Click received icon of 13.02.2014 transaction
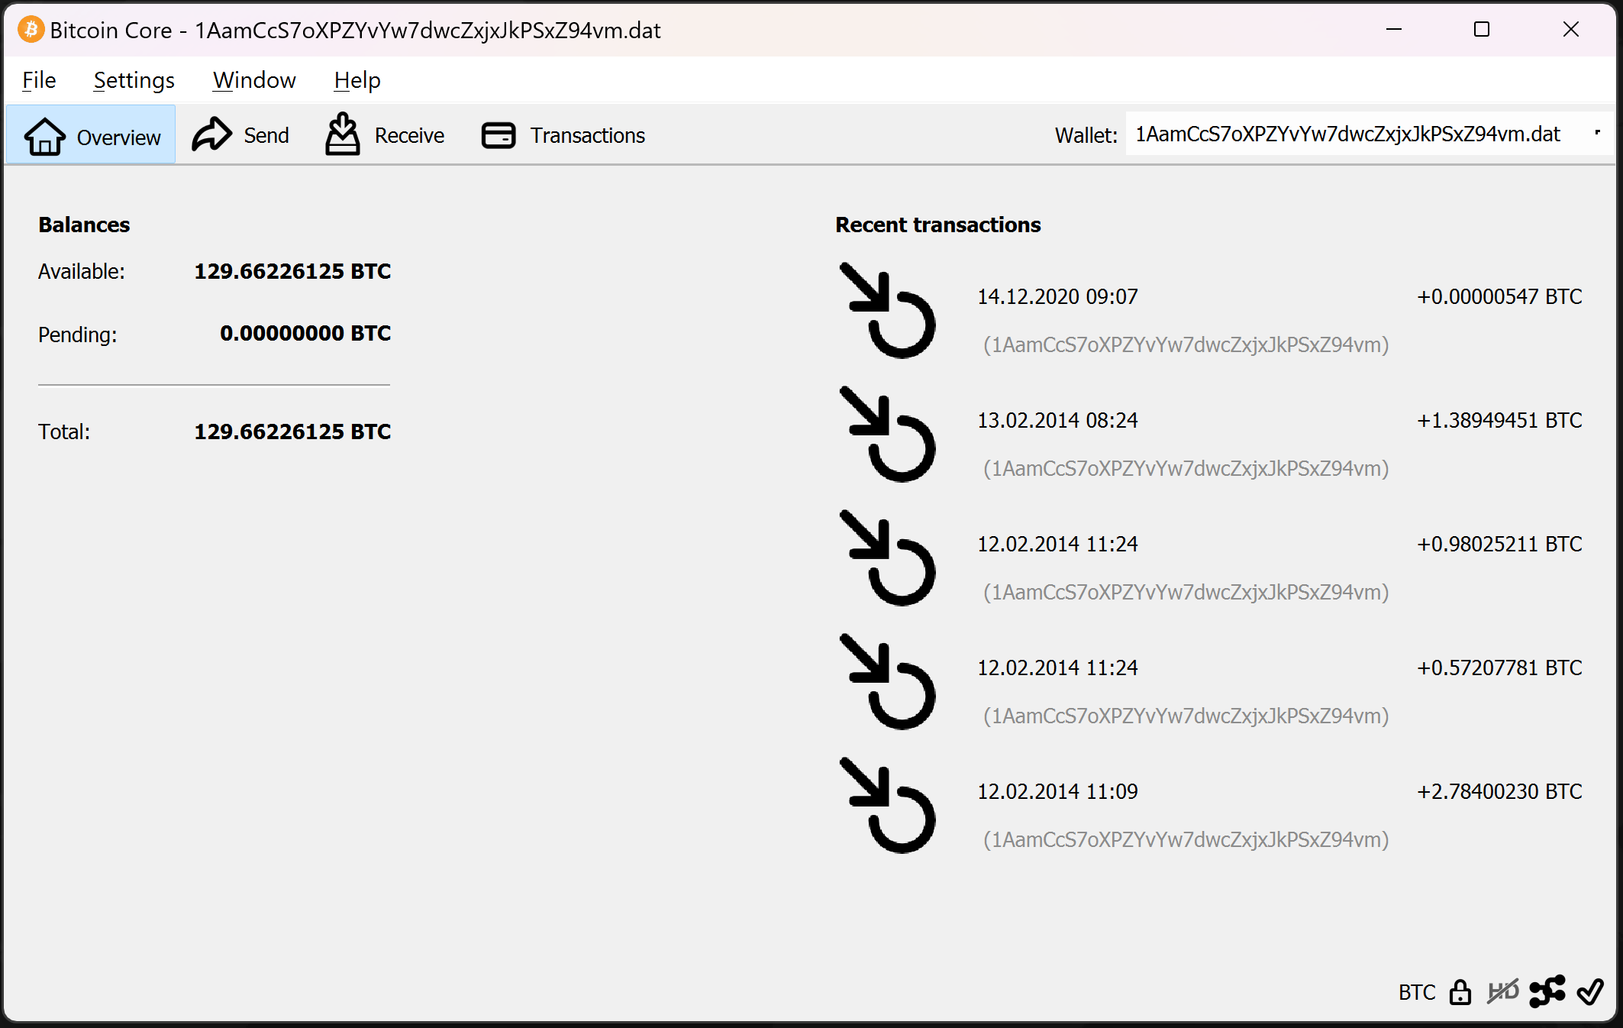Screen dimensions: 1623x1028 888,435
